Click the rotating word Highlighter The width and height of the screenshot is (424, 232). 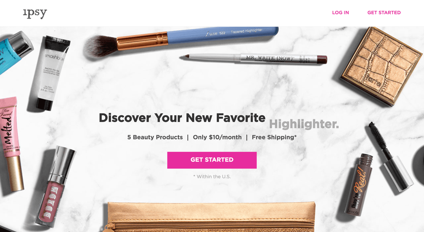(x=304, y=124)
